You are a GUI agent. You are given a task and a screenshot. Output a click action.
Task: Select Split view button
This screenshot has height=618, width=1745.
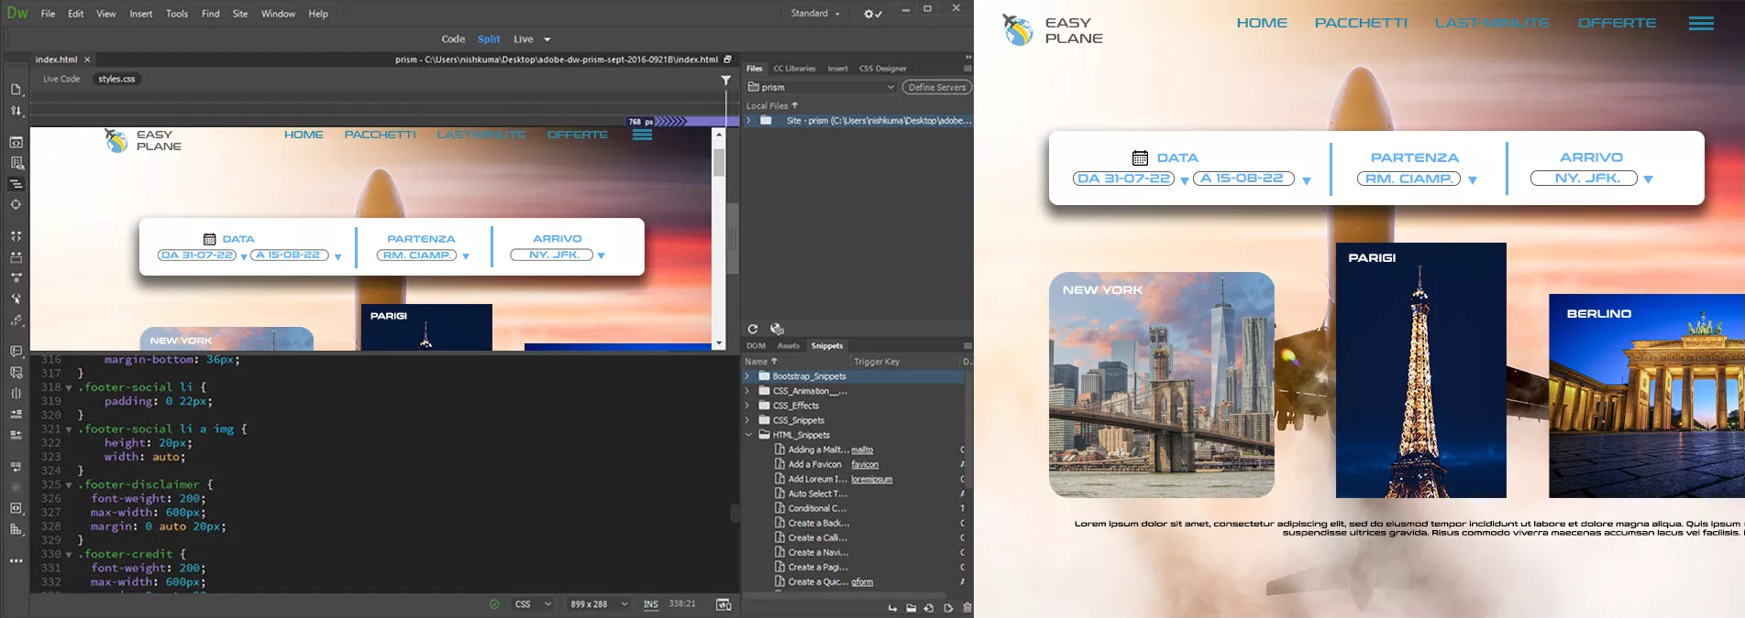coord(489,39)
